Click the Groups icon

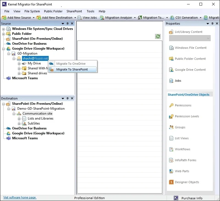pyautogui.click(x=171, y=127)
